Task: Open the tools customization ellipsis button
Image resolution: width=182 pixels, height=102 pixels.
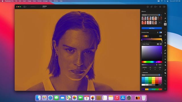Action: [x=165, y=89]
